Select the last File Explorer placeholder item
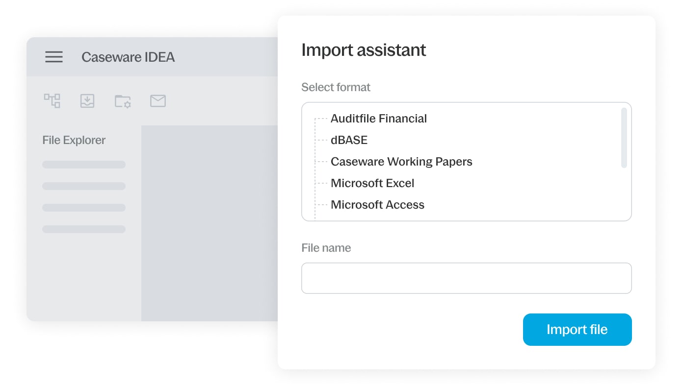The height and width of the screenshot is (384, 683). pos(84,229)
